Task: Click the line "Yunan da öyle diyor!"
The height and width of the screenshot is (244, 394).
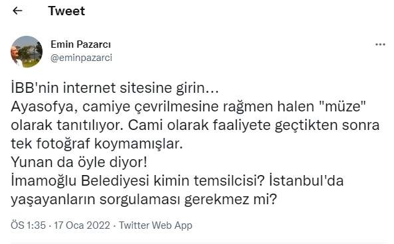Action: tap(79, 162)
